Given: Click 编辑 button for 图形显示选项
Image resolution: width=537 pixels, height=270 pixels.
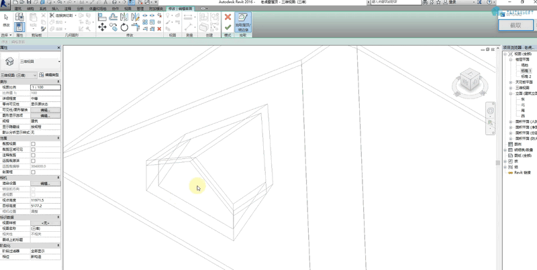Looking at the screenshot, I should [x=45, y=115].
